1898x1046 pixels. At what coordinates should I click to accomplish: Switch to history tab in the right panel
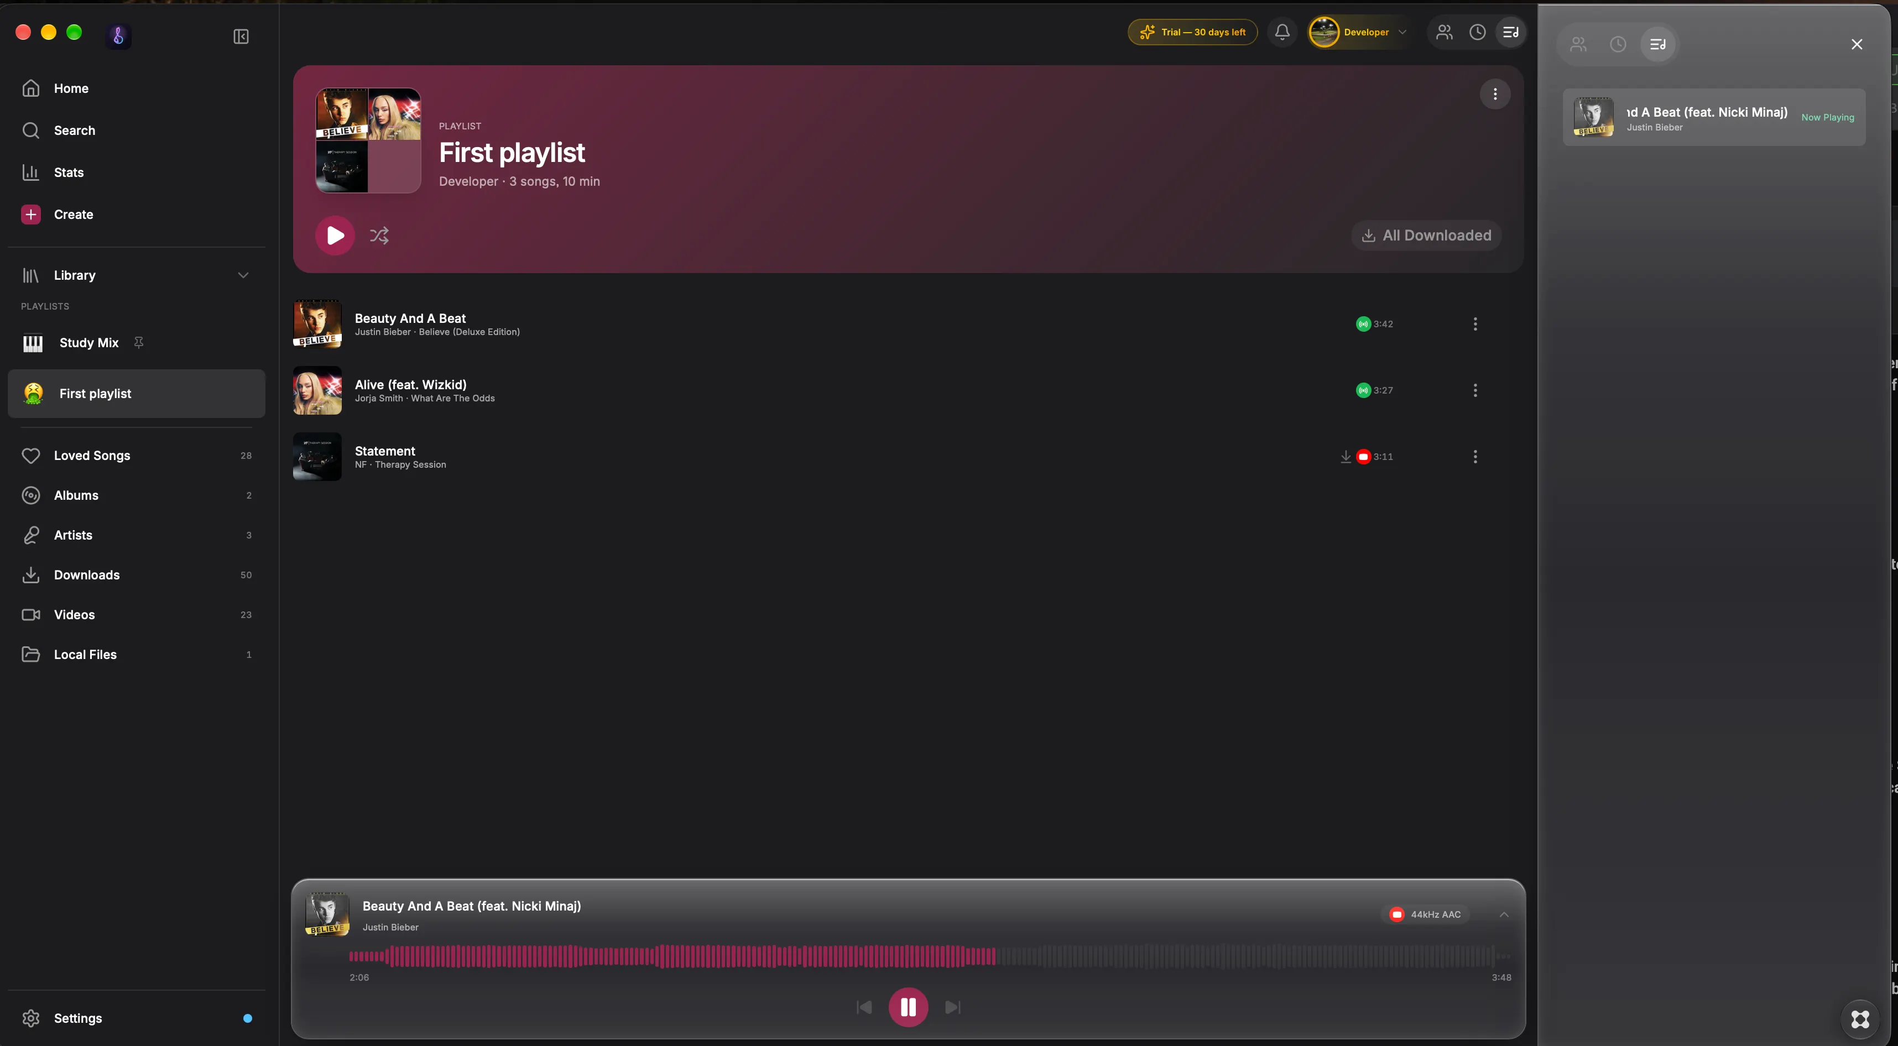(x=1618, y=44)
